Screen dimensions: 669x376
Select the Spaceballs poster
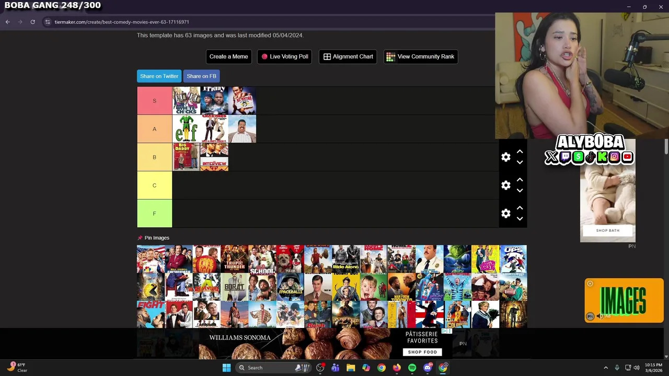tap(290, 287)
